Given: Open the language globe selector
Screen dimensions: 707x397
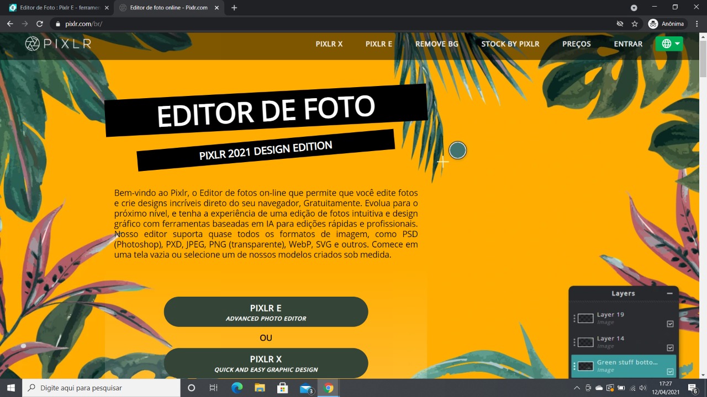Looking at the screenshot, I should (x=669, y=44).
